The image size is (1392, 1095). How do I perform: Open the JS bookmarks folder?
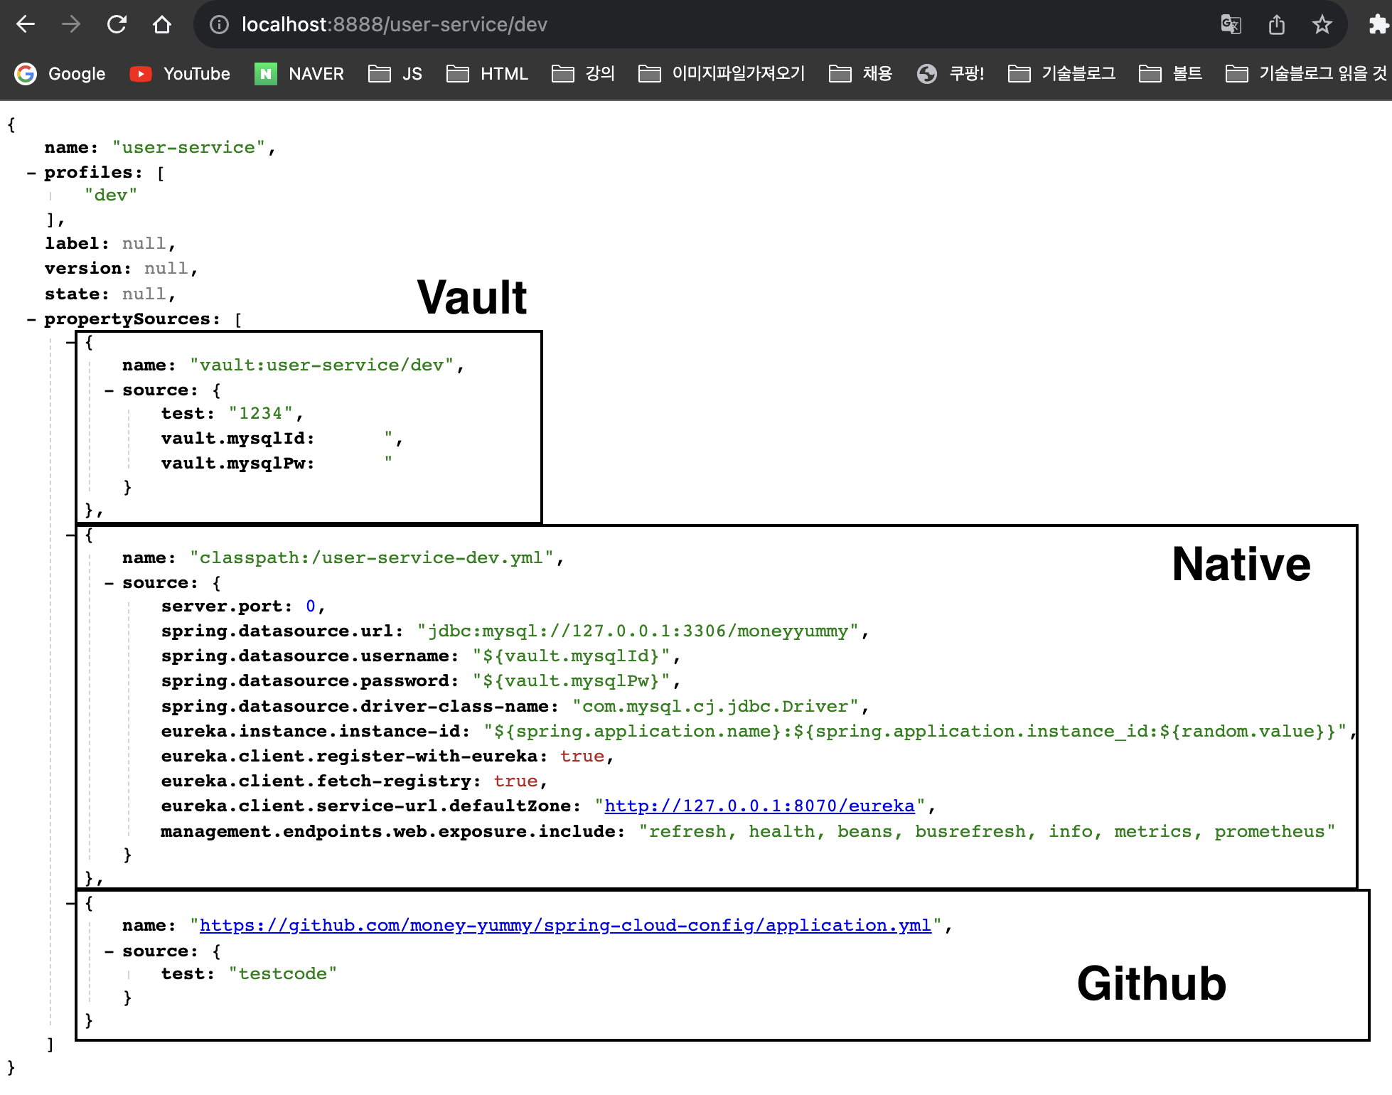[x=396, y=74]
